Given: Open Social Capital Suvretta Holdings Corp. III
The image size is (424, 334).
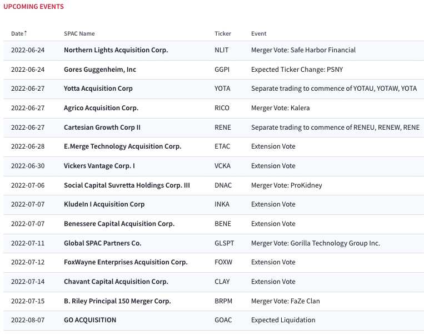Looking at the screenshot, I should (x=127, y=185).
